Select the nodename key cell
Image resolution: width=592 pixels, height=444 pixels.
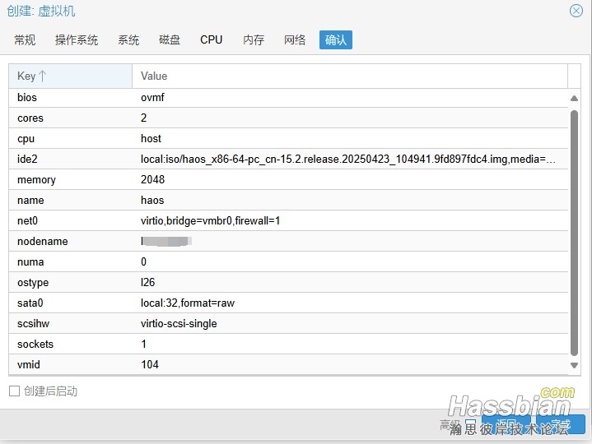[70, 241]
